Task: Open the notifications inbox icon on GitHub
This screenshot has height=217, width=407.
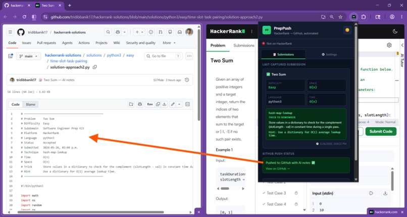Action: (179, 32)
